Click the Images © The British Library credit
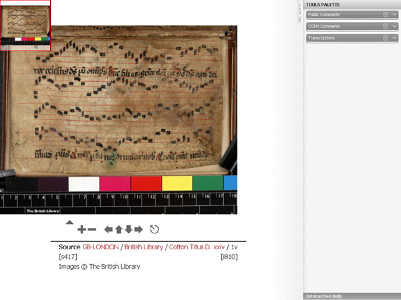Screen dimensions: 401x300 [x=100, y=267]
